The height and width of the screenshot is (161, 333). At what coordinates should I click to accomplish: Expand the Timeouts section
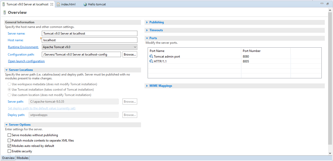[147, 30]
